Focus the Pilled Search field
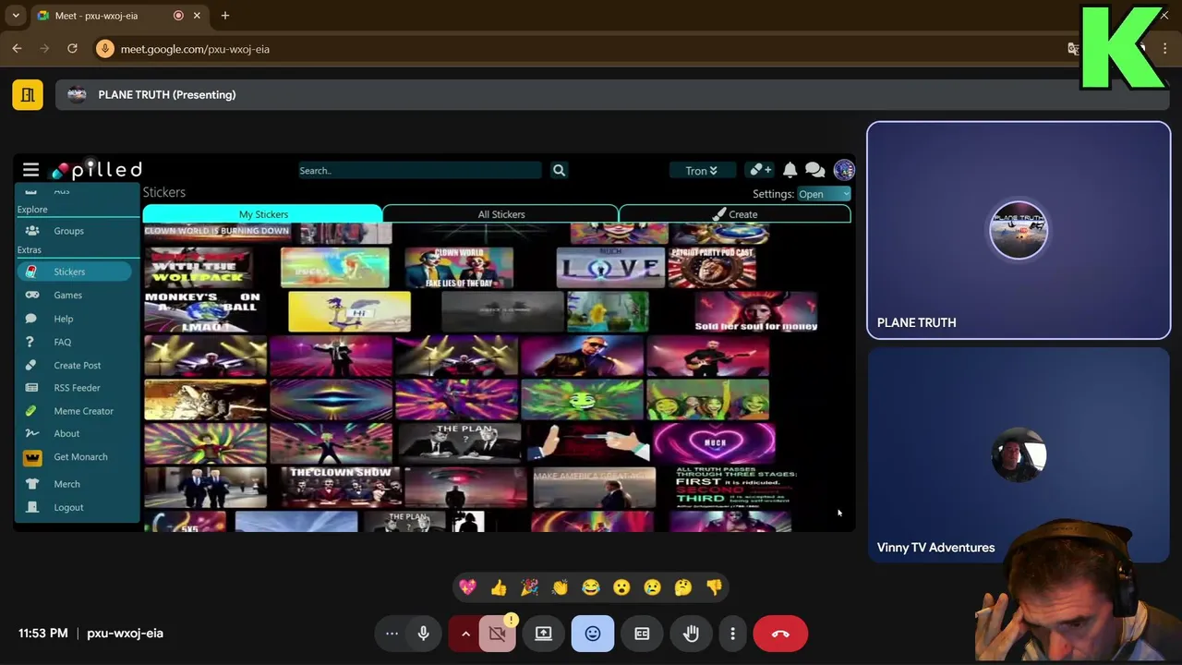The width and height of the screenshot is (1182, 665). tap(419, 170)
